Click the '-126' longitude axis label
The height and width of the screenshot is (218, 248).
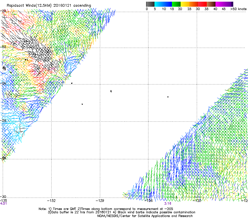pyautogui.click(x=148, y=201)
